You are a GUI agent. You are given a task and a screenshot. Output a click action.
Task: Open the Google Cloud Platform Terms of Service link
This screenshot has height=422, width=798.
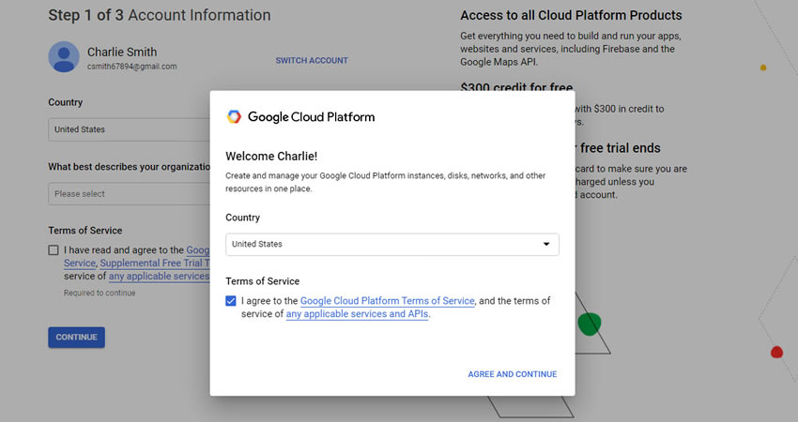pos(388,301)
